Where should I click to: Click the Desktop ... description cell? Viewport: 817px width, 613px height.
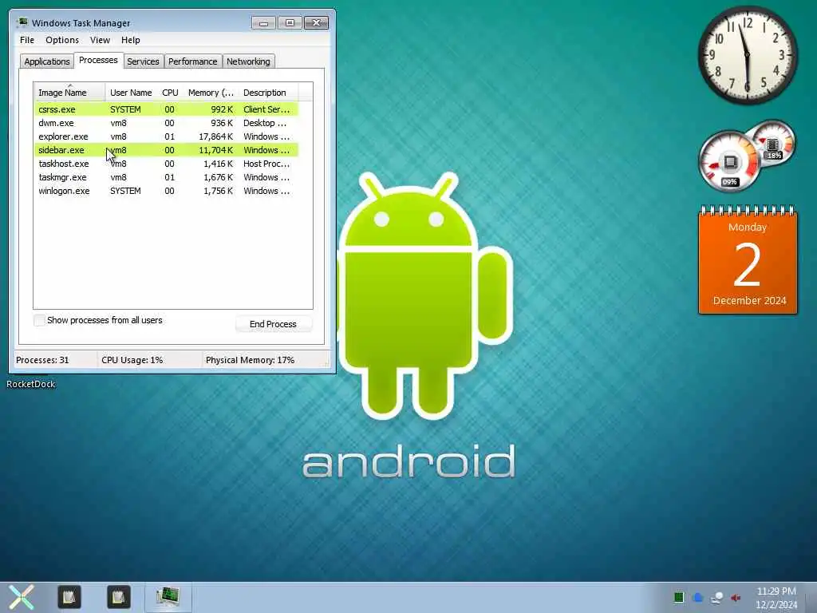265,123
